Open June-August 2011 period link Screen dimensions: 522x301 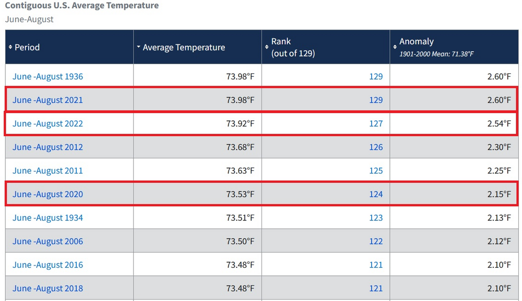click(x=48, y=171)
